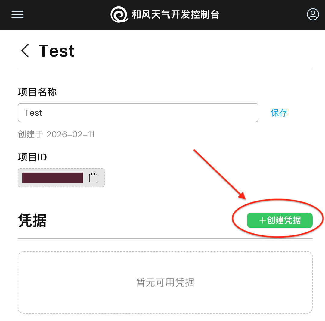The width and height of the screenshot is (325, 321).
Task: Click the 和风天气开发控制台 header title
Action: click(175, 14)
